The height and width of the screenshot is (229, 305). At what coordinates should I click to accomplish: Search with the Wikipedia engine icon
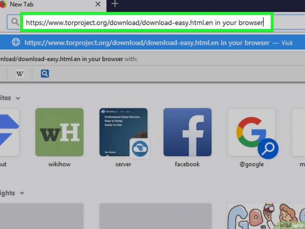20,73
